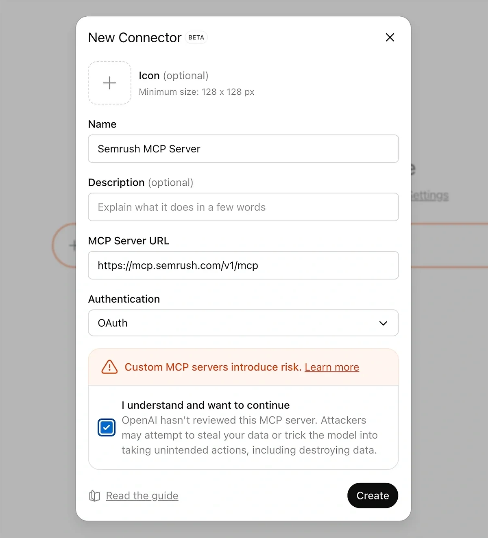Click the chevron on the OAuth selector
The height and width of the screenshot is (538, 488).
pos(383,323)
